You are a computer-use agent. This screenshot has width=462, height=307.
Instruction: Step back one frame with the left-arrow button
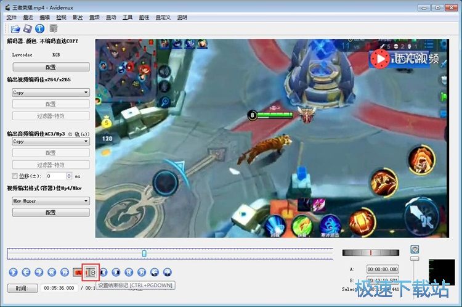pyautogui.click(x=26, y=272)
